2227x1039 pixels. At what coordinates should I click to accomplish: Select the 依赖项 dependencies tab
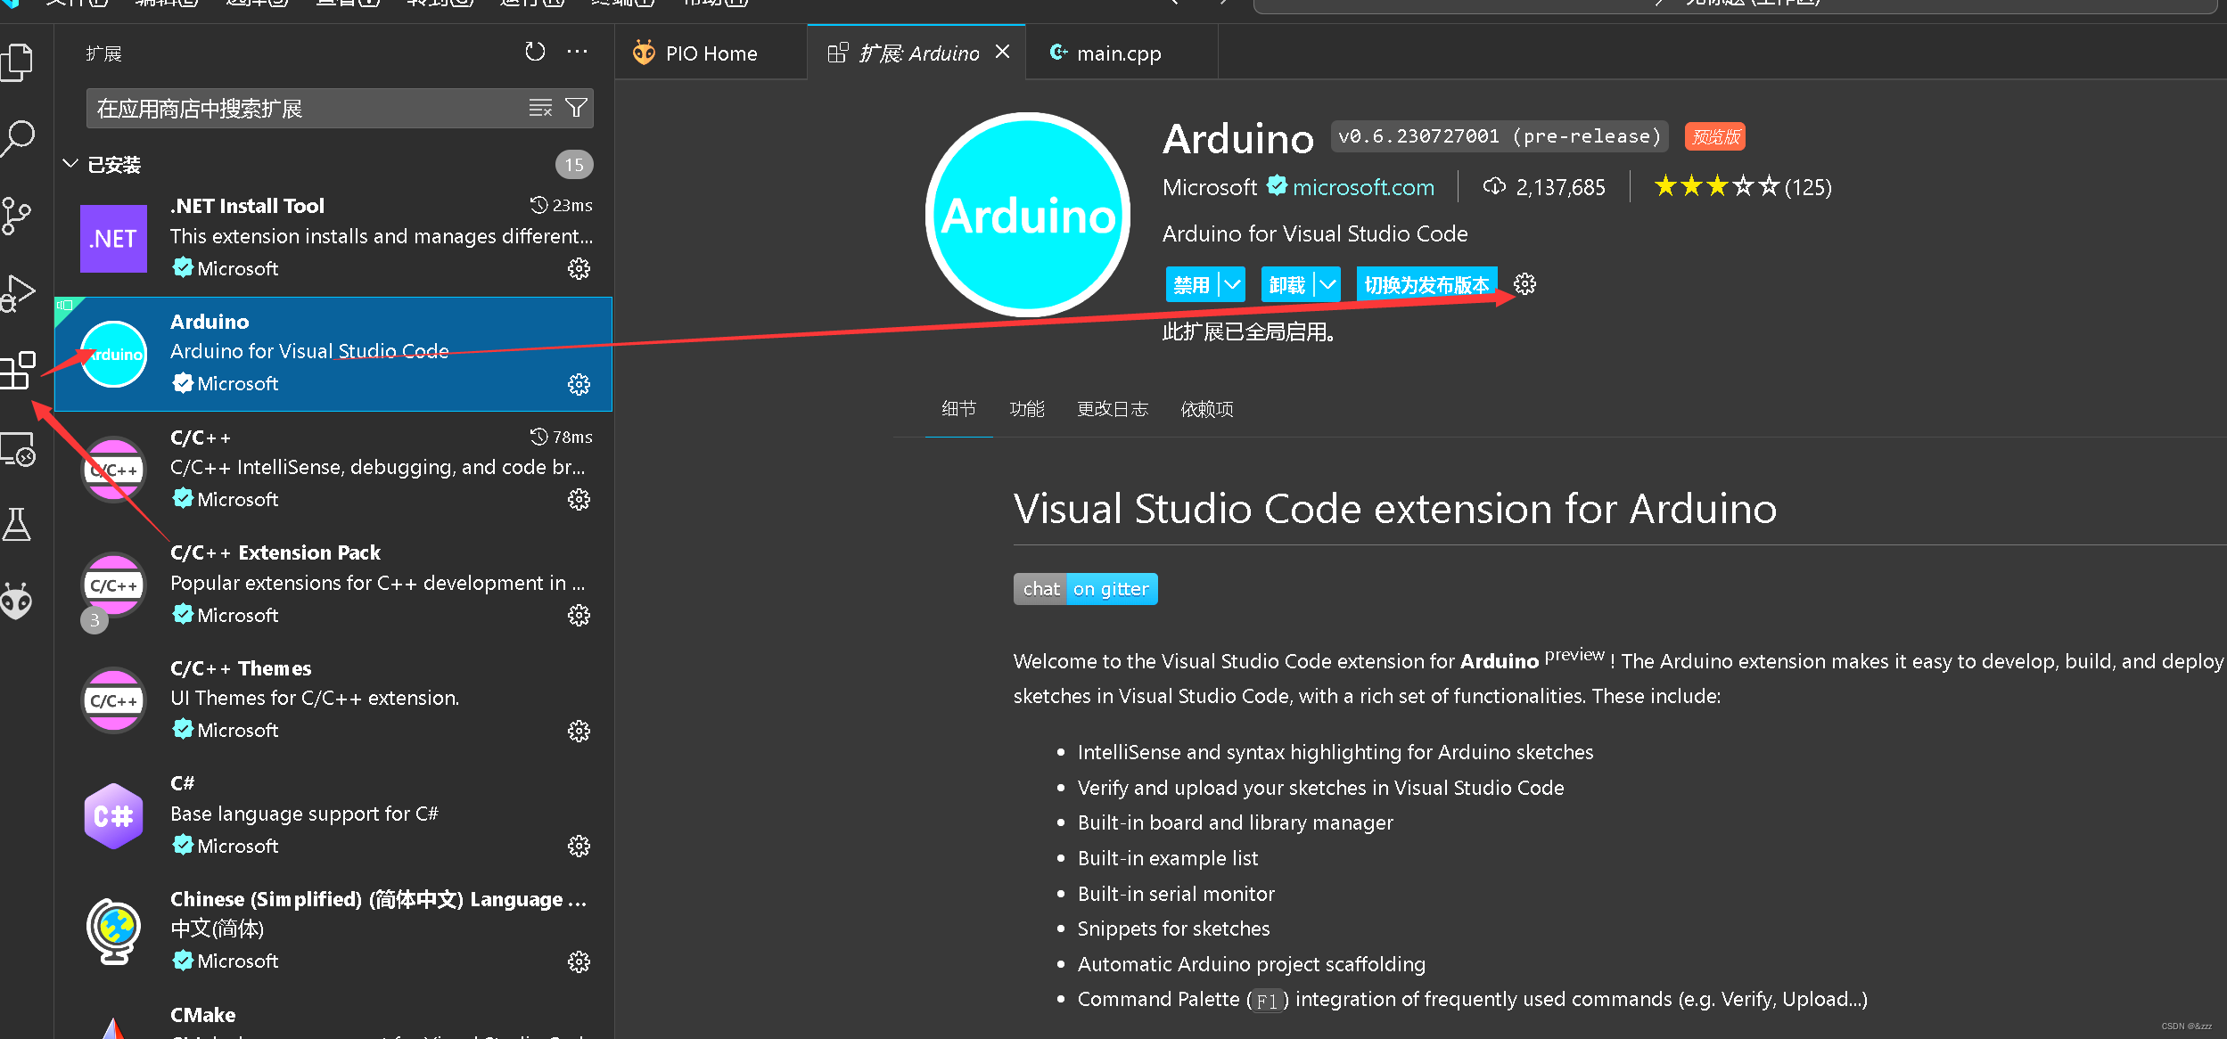[x=1206, y=409]
